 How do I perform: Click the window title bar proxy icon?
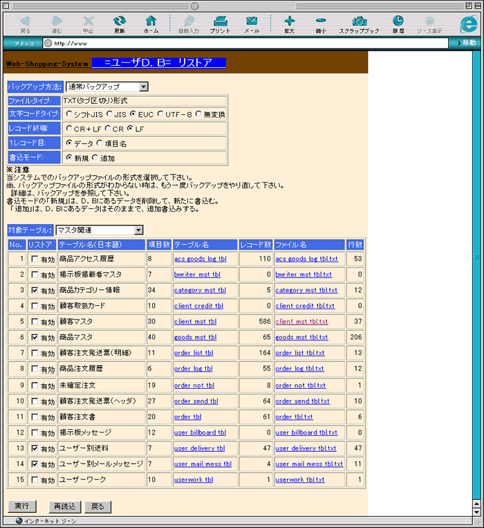pos(194,6)
